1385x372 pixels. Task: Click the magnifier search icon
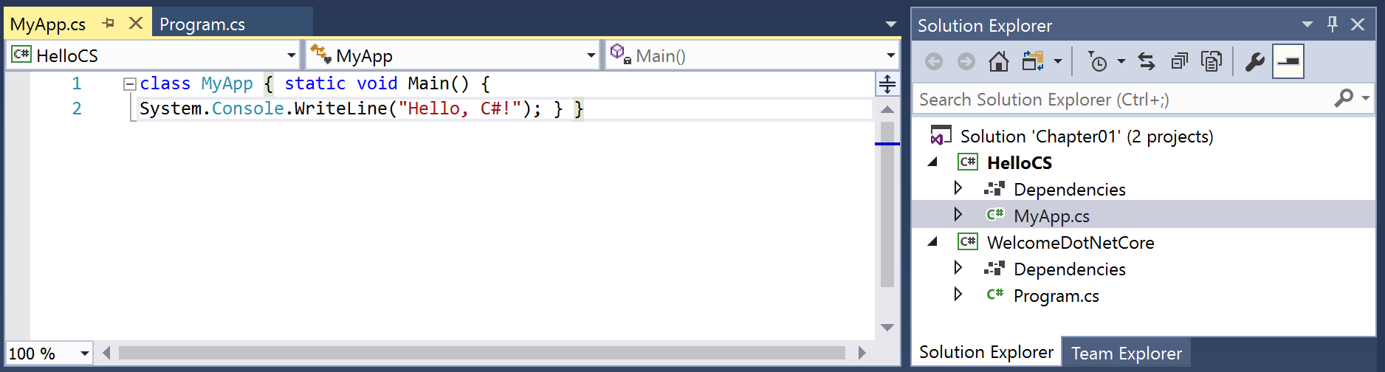[x=1344, y=97]
